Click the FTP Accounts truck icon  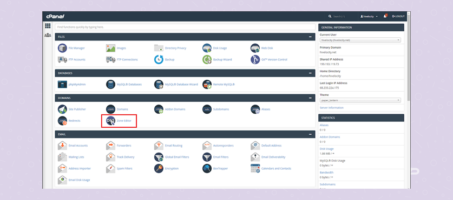click(62, 59)
